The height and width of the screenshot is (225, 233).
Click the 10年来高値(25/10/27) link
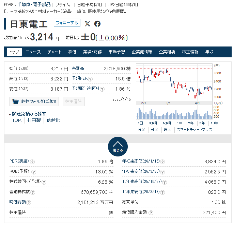point(142,182)
